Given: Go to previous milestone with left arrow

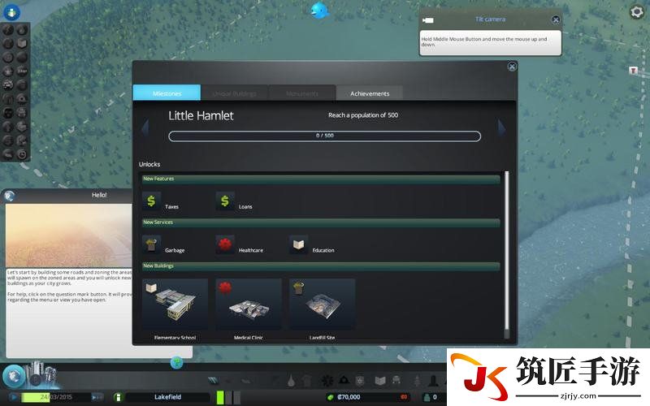Looking at the screenshot, I should coord(145,127).
